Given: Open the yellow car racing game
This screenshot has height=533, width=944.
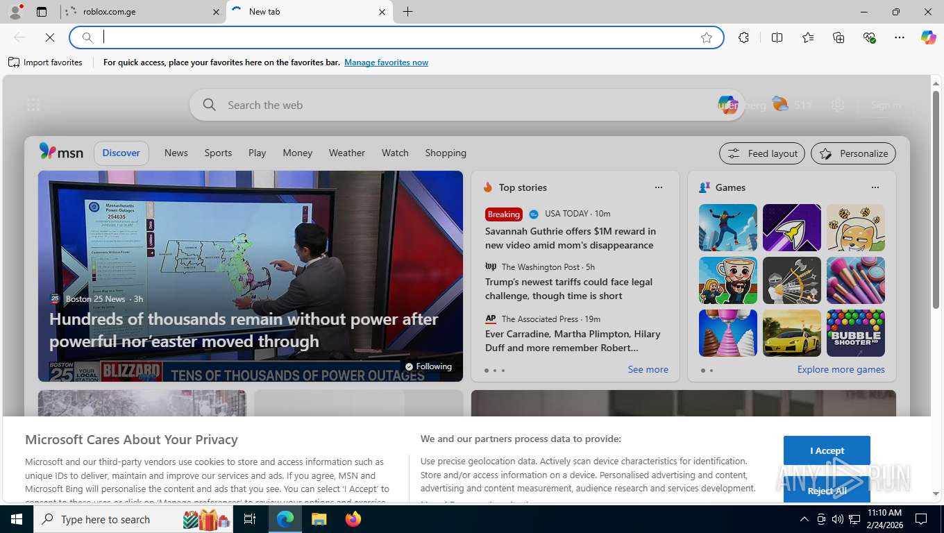Looking at the screenshot, I should [792, 333].
